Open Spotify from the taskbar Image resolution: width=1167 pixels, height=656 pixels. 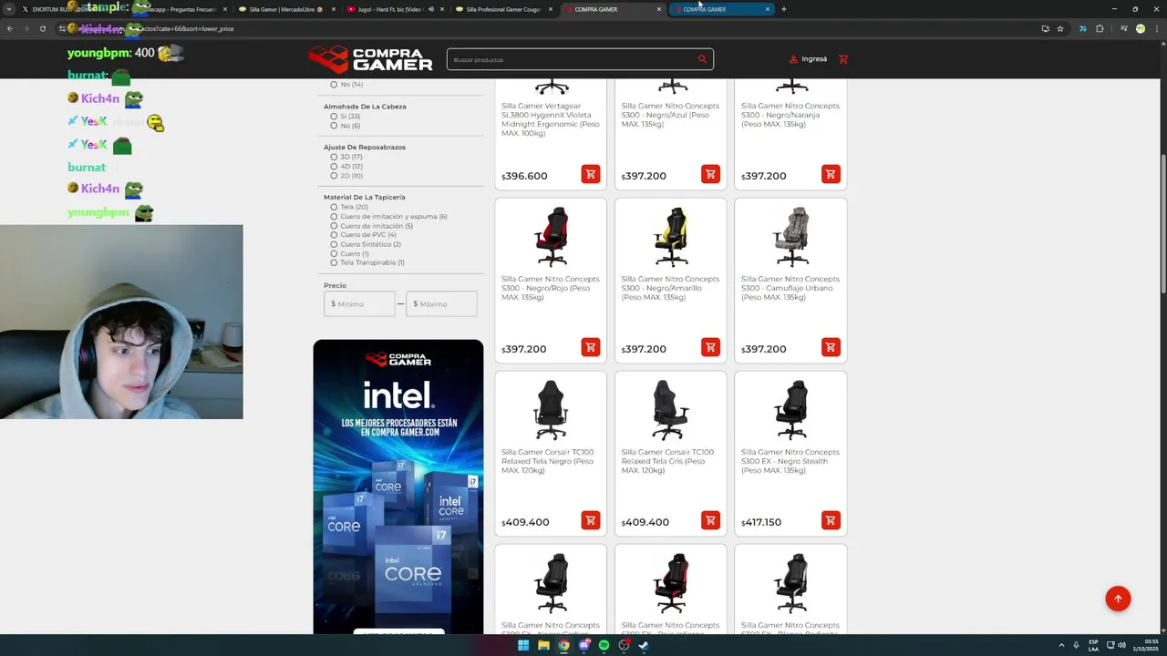coord(604,645)
